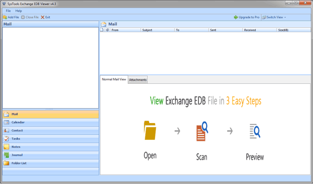Open the Help menu
The height and width of the screenshot is (184, 313).
(19, 11)
